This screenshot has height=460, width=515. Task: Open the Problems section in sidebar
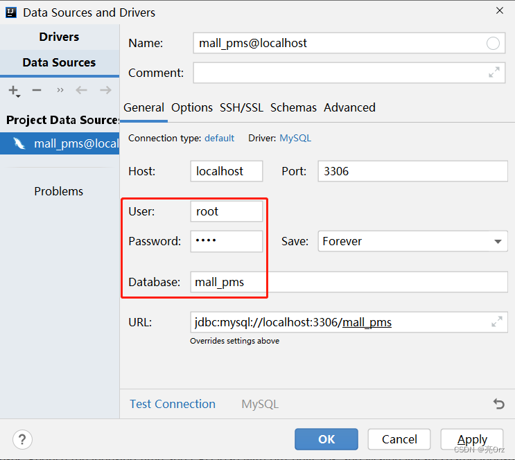coord(59,191)
